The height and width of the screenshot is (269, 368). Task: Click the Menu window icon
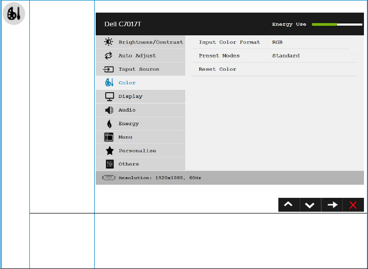pyautogui.click(x=109, y=137)
